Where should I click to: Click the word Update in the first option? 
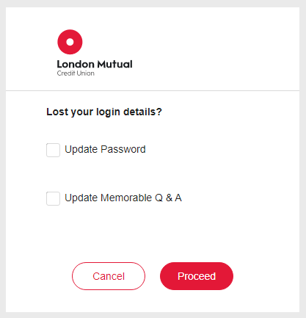point(81,149)
